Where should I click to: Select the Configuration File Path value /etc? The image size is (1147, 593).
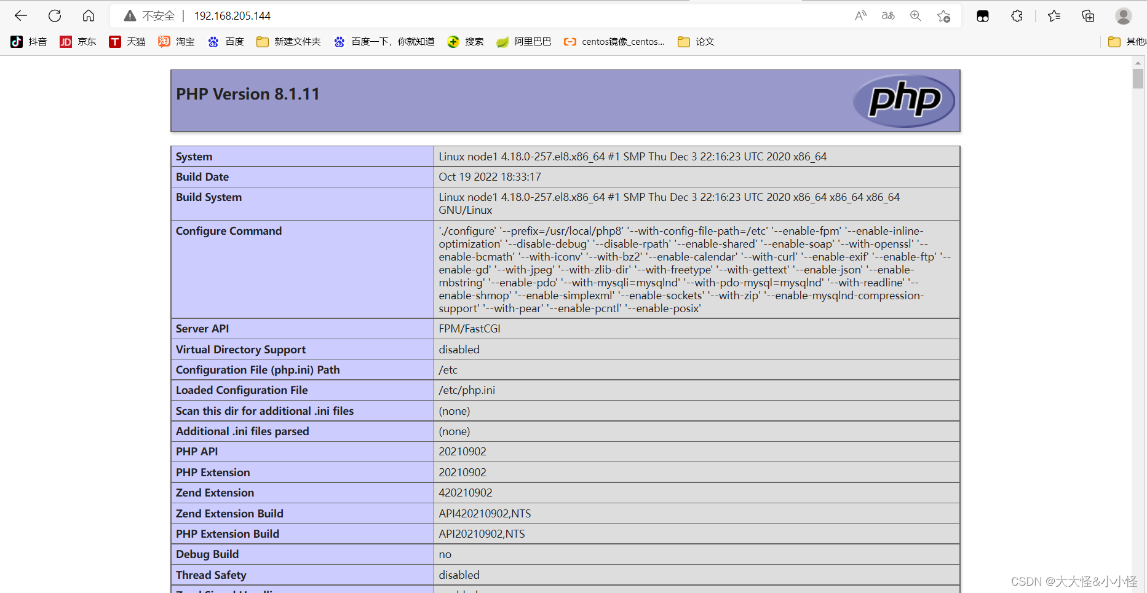(448, 370)
